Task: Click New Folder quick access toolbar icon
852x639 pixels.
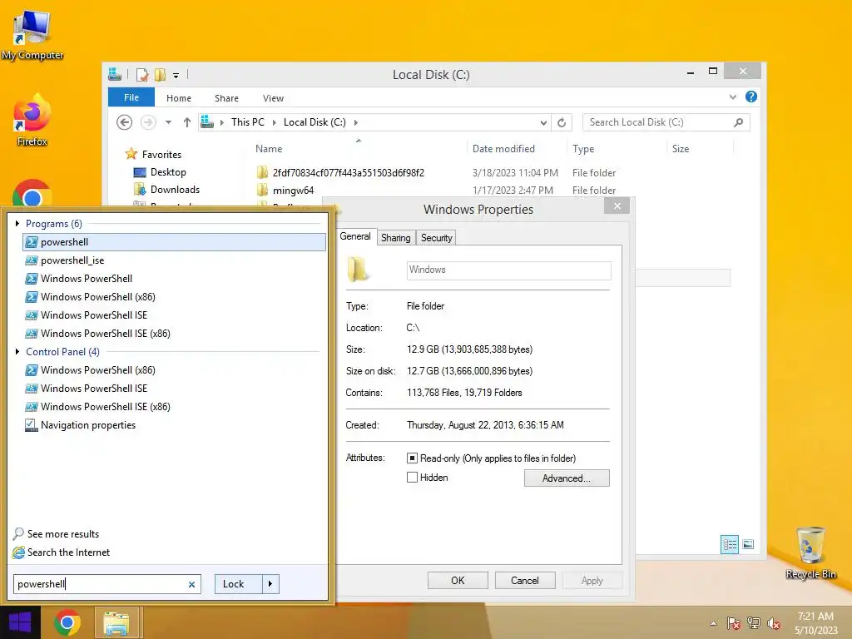Action: pyautogui.click(x=160, y=74)
